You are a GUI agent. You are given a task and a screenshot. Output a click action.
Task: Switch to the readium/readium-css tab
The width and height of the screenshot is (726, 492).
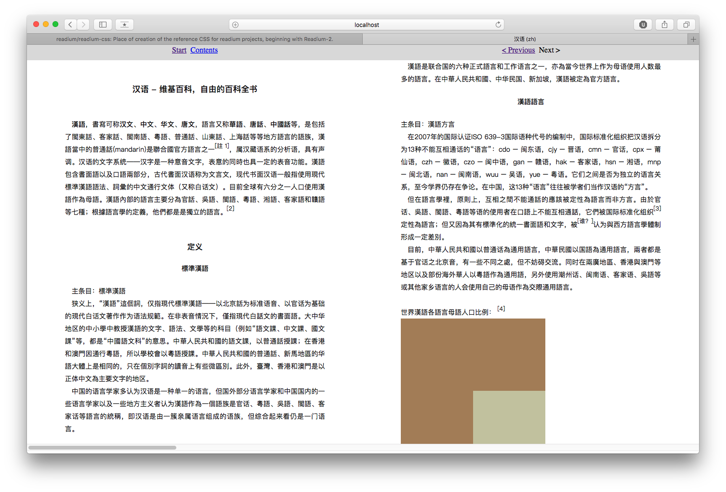click(194, 39)
